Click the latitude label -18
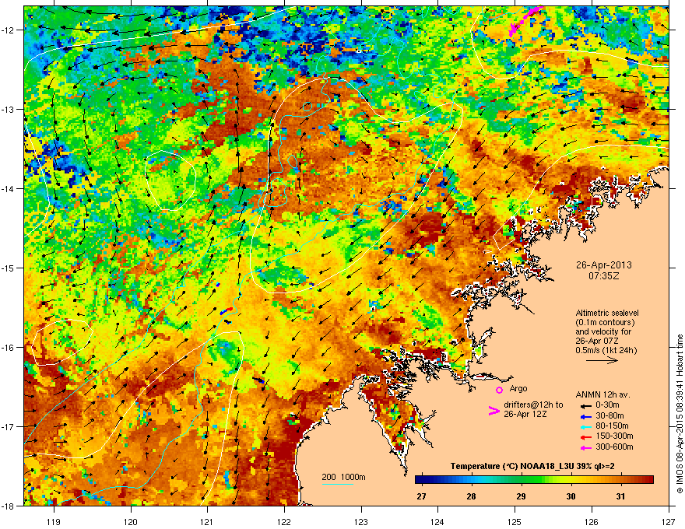The image size is (685, 529). (9, 506)
